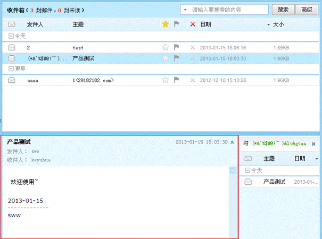The image size is (322, 239).
Task: Click the star icon on the test email
Action: pos(166,48)
